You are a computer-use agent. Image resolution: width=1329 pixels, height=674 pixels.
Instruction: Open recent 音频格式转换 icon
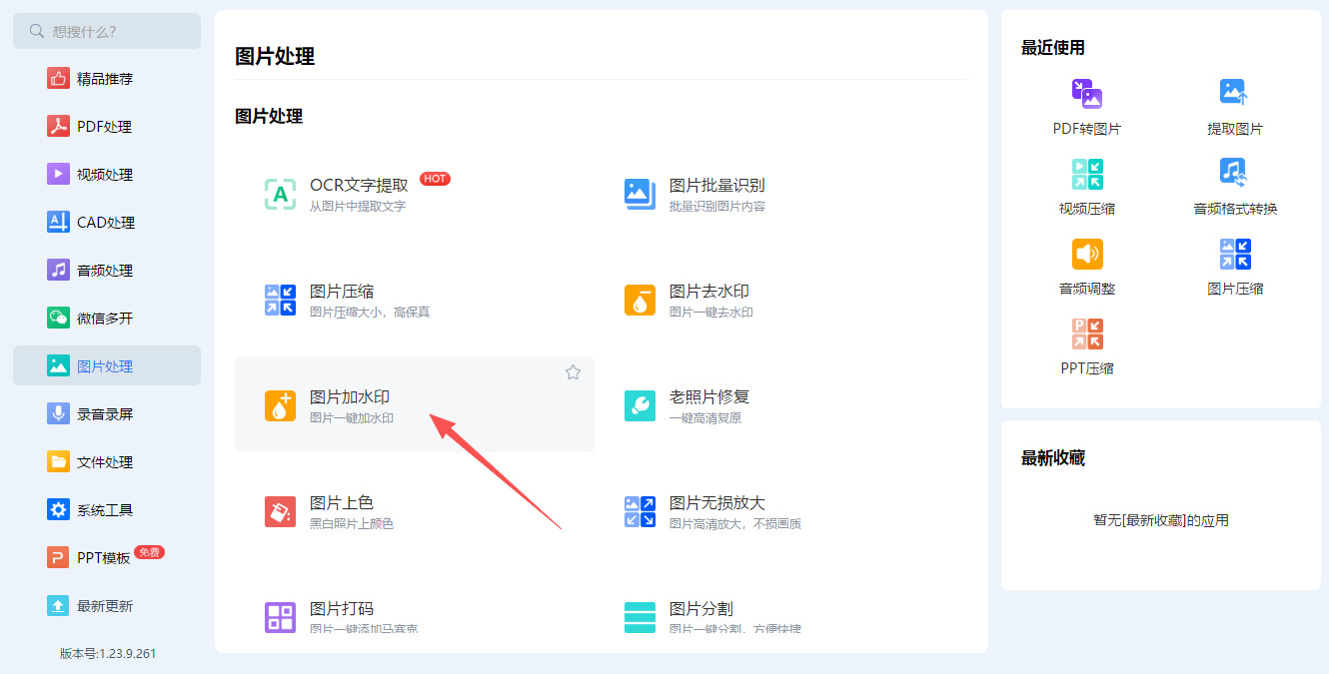click(x=1235, y=174)
